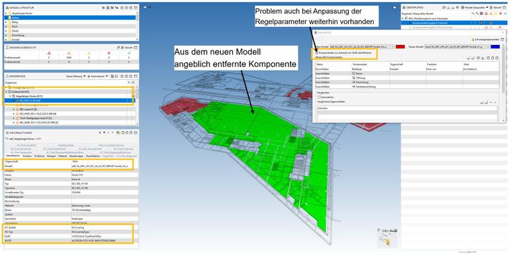Click the red critical triangle column in Ergebnisübersicht
This screenshot has width=510, height=255.
[x=49, y=53]
